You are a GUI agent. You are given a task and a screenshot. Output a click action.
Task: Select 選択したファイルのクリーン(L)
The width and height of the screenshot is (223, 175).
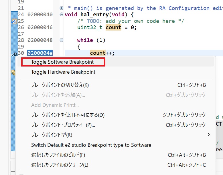[x=115, y=165]
